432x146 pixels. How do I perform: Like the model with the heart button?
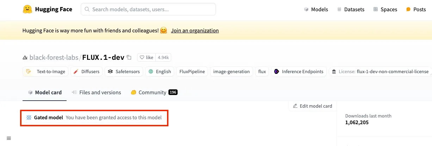coord(146,57)
